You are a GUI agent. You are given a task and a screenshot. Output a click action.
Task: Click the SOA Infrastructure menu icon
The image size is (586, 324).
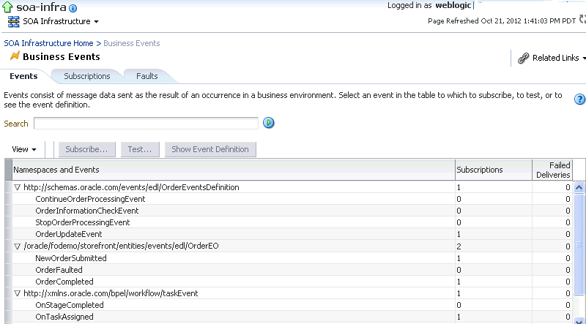pos(13,22)
